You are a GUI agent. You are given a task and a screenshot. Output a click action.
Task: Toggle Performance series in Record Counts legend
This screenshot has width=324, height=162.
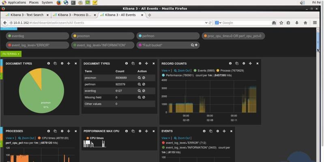178,75
